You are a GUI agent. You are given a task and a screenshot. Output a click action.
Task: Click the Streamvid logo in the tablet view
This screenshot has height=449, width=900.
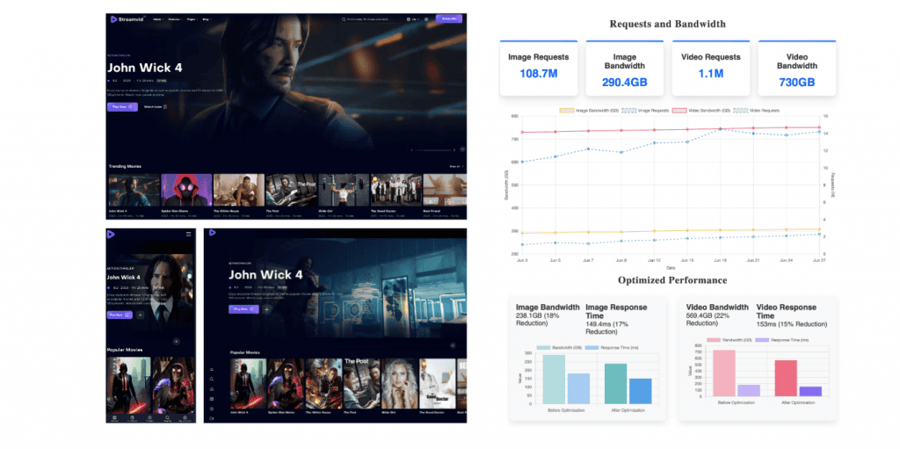click(x=212, y=233)
